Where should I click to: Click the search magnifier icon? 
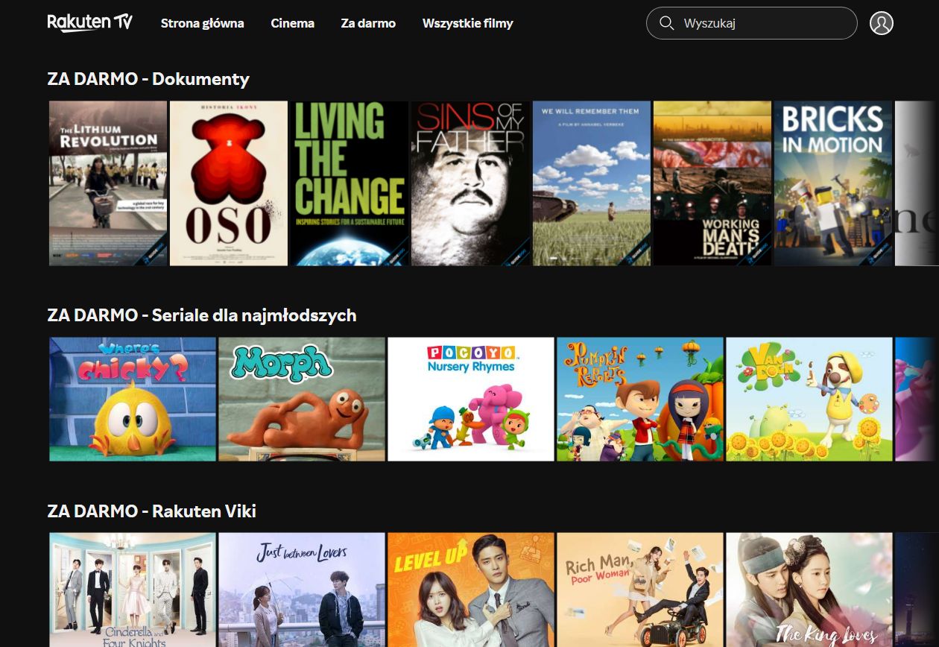coord(667,23)
